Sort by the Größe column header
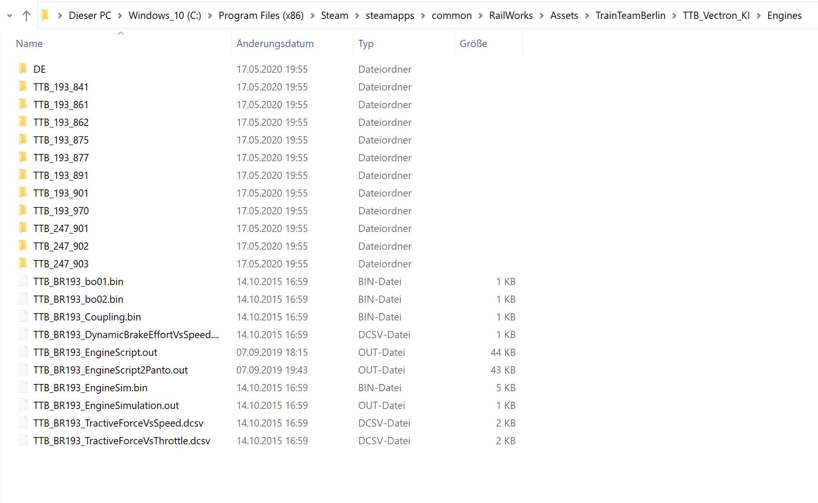The width and height of the screenshot is (818, 503). [473, 43]
